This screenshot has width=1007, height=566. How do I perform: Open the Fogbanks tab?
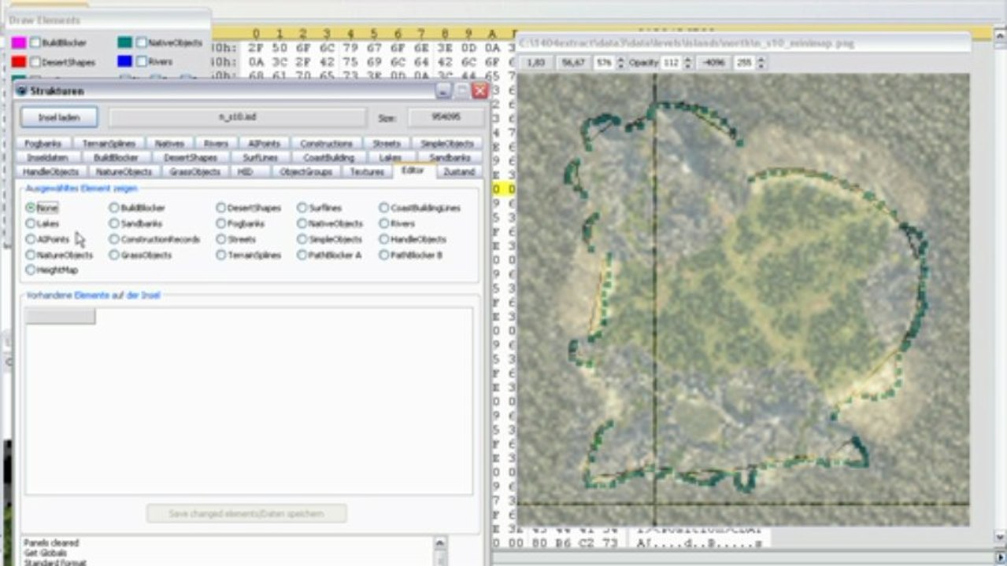click(43, 144)
